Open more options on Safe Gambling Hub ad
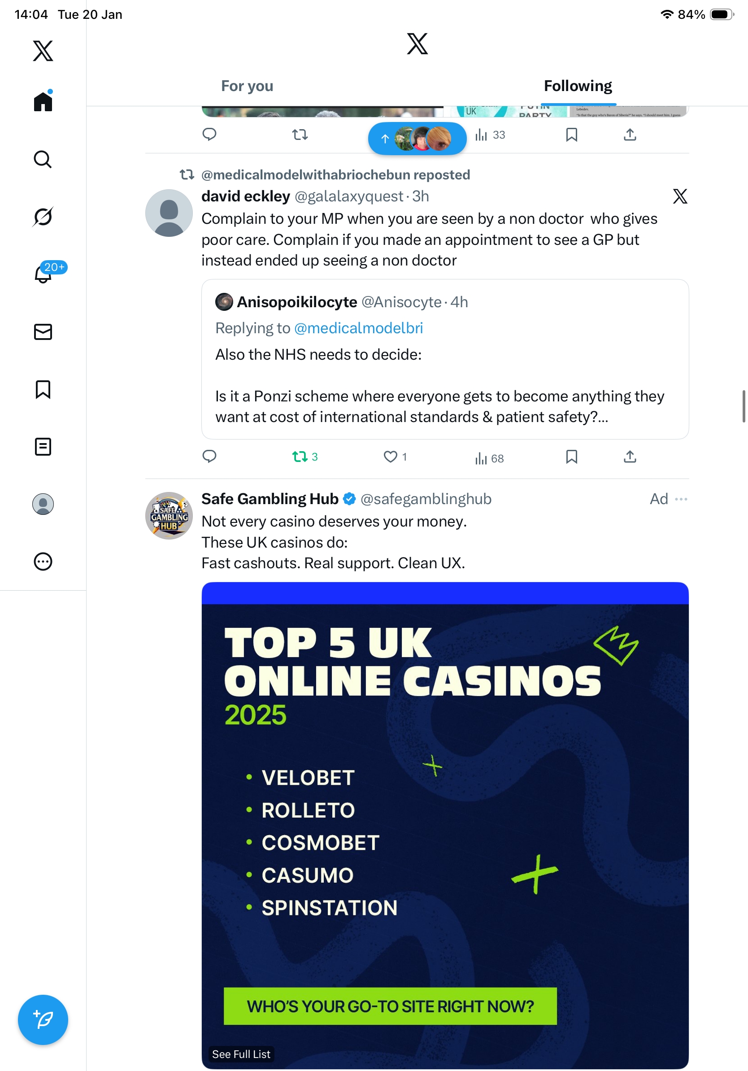The height and width of the screenshot is (1071, 748). click(681, 499)
